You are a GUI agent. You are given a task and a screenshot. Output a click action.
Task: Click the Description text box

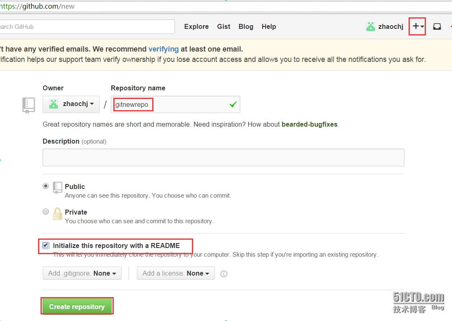click(223, 157)
